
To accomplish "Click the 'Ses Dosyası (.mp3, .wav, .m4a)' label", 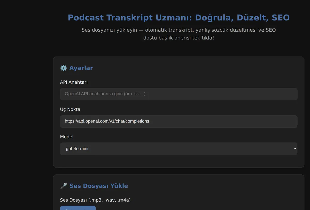I will [x=95, y=200].
